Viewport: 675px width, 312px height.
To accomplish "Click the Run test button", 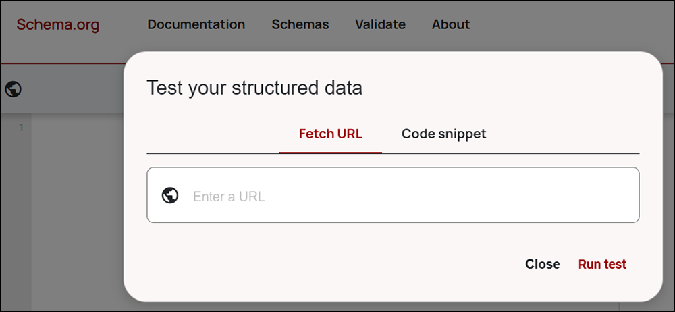I will click(x=602, y=264).
